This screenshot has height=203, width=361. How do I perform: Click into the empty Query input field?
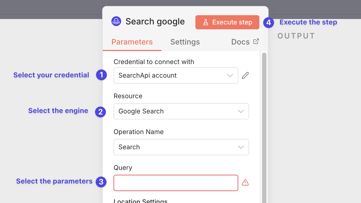(176, 183)
